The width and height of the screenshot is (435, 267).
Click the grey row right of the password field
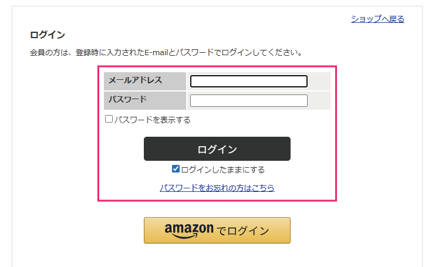click(x=319, y=101)
